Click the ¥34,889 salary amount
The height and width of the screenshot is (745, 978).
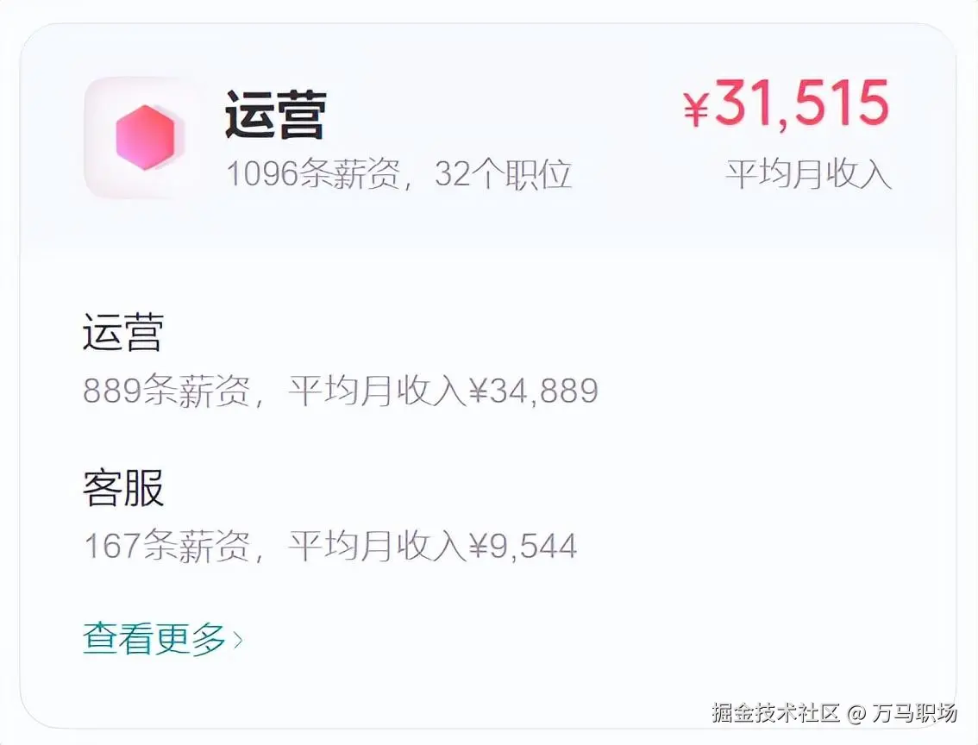534,391
